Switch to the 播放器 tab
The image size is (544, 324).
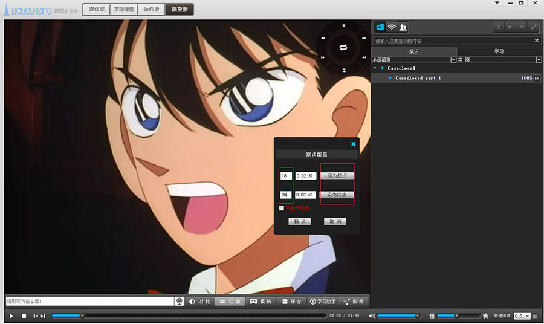click(x=180, y=9)
